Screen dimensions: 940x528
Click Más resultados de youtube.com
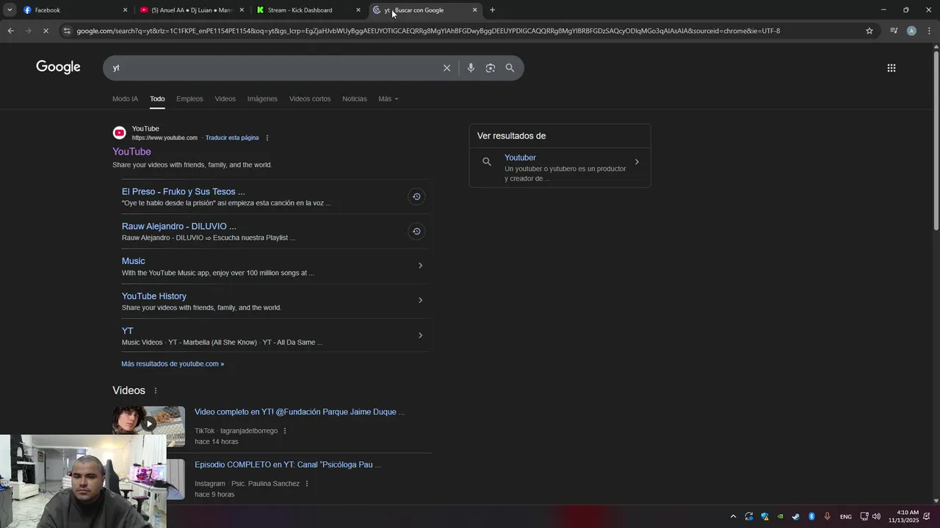click(173, 364)
